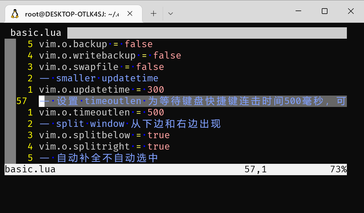Click the 'split window' comment text
Viewport: 364px width, 213px height.
coord(90,124)
